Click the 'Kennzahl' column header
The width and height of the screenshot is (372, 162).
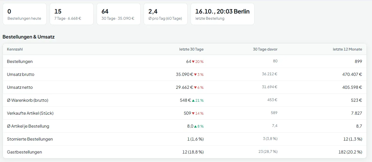[15, 49]
